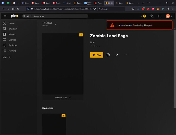176x135 pixels.
Task: Open the browser application menu
Action: [173, 9]
